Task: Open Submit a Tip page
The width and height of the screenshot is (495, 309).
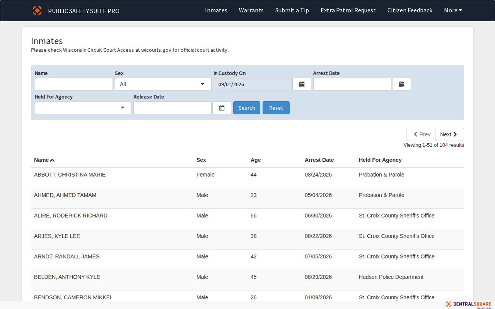Action: coord(292,10)
